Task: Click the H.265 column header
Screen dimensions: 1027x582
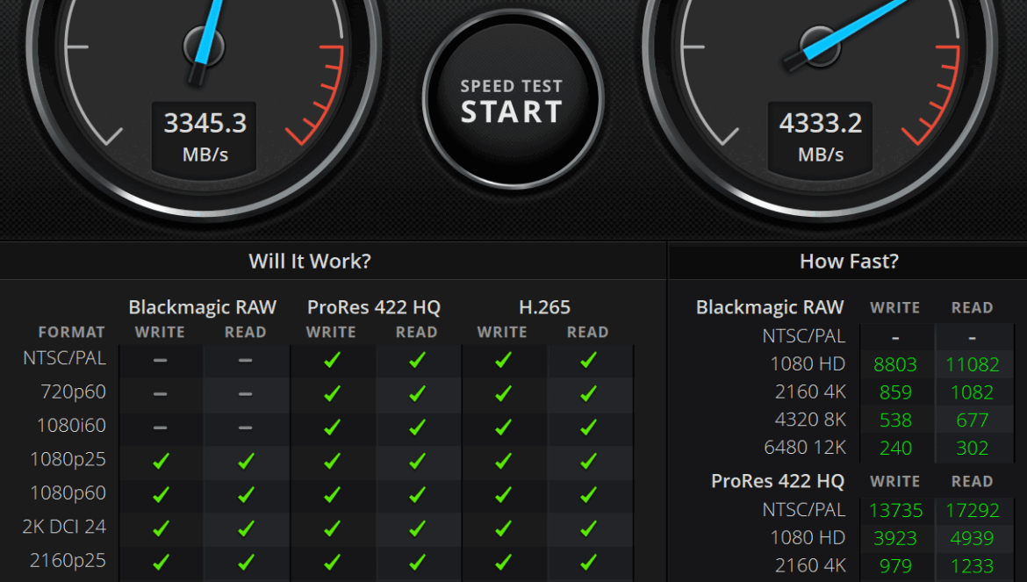Action: (544, 307)
